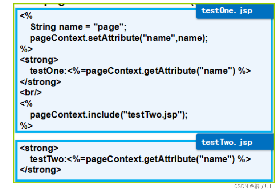Click the line starting with testOne:

140,71
